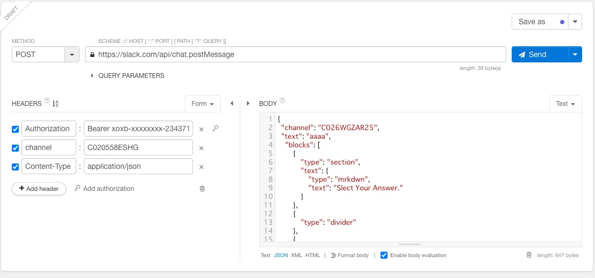The width and height of the screenshot is (595, 278).
Task: Click the trash icon under headers list
Action: 202,189
